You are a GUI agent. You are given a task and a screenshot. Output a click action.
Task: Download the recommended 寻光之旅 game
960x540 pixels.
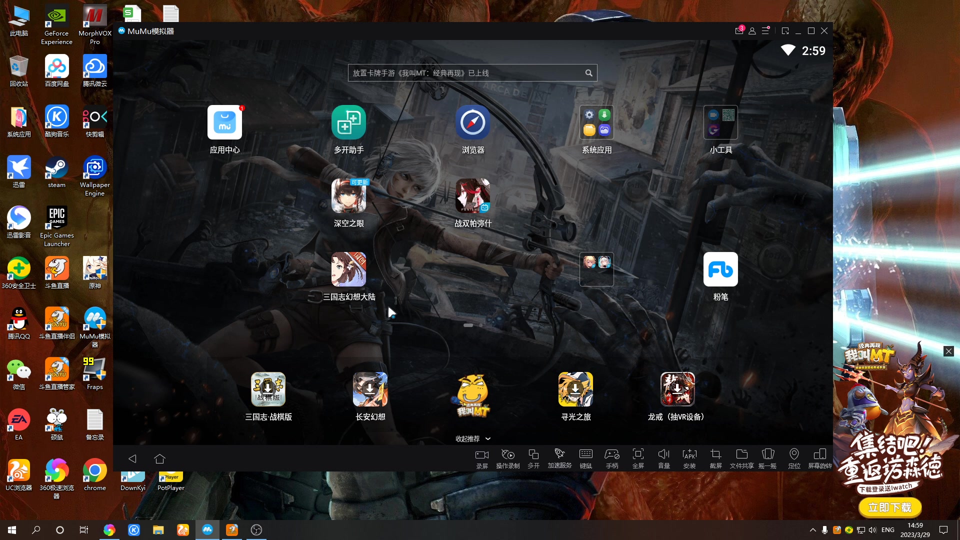point(575,389)
